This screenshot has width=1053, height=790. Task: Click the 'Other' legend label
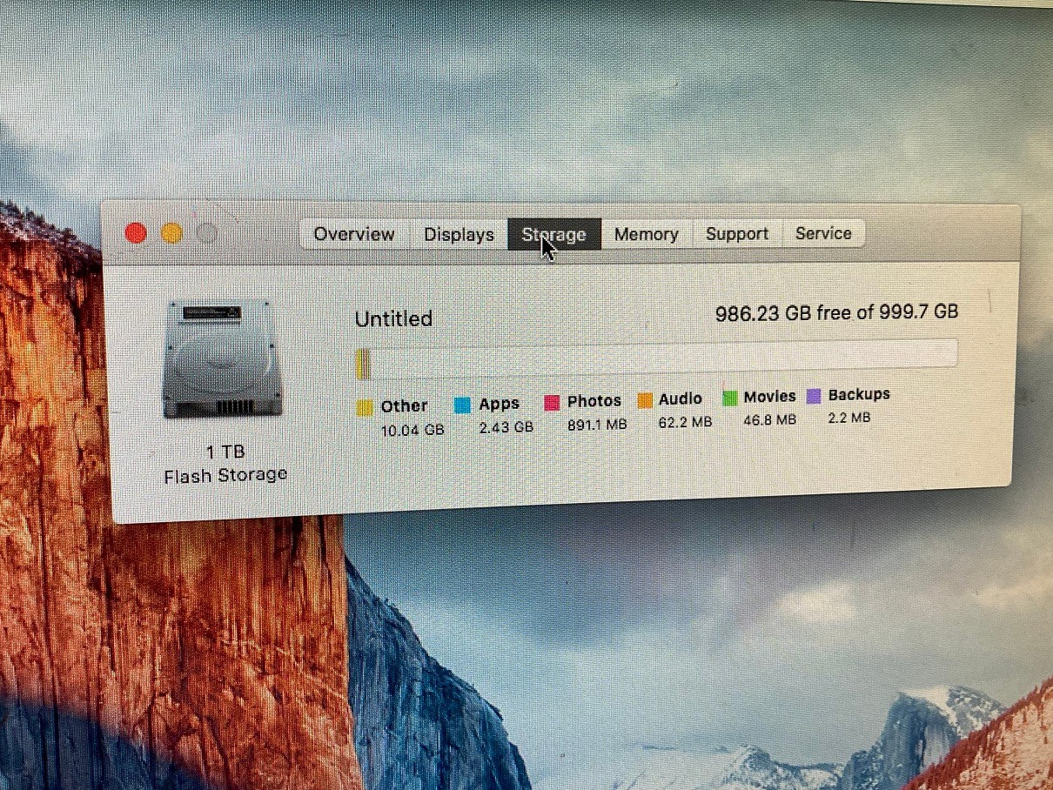tap(404, 406)
